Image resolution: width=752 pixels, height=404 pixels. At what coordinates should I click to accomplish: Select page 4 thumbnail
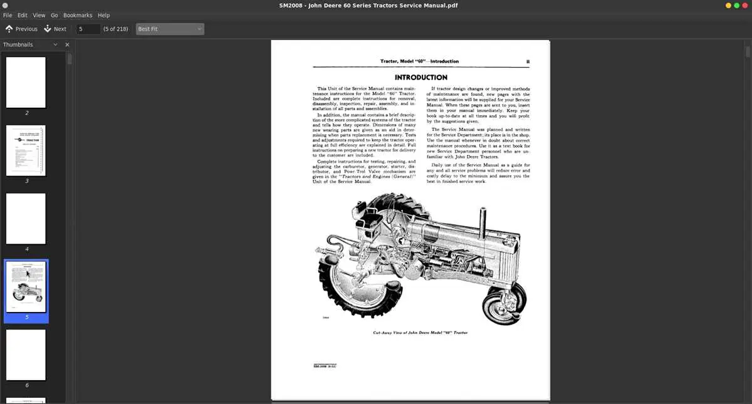coord(26,219)
